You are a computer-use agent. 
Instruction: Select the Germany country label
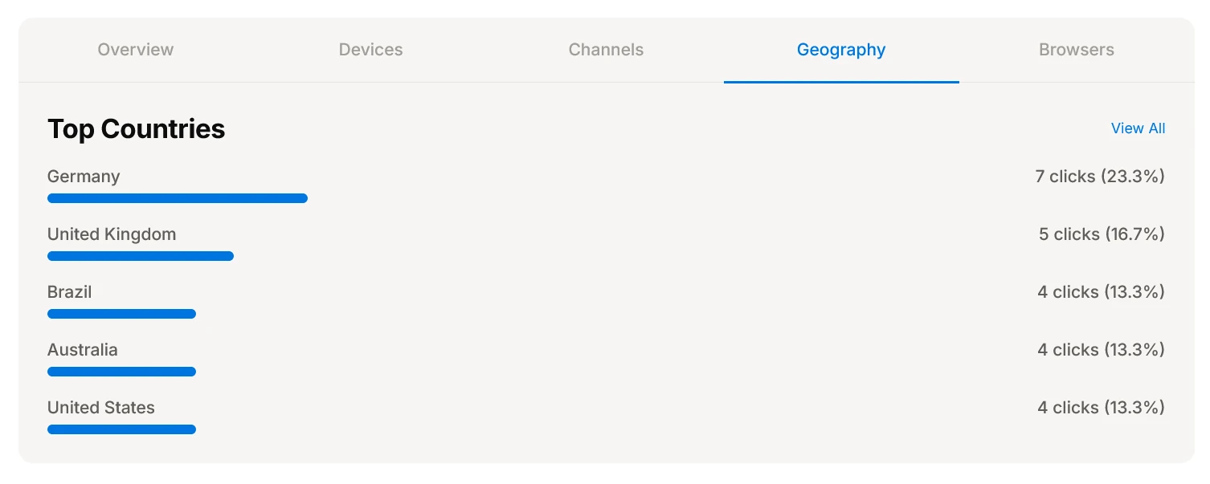coord(84,177)
